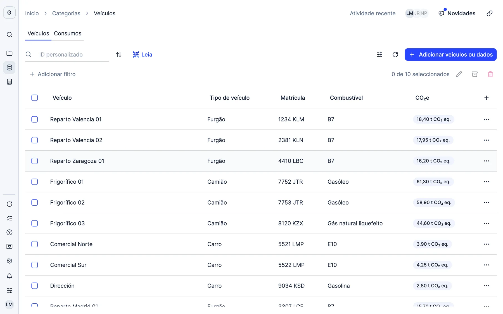This screenshot has height=314, width=503.
Task: Click the red delete trash icon
Action: (x=490, y=74)
